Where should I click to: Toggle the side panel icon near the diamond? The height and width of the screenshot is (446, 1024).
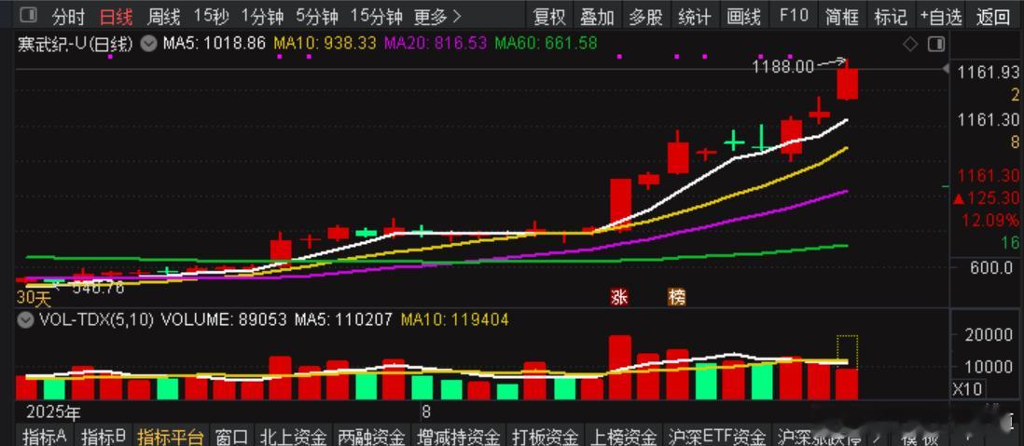coord(935,45)
